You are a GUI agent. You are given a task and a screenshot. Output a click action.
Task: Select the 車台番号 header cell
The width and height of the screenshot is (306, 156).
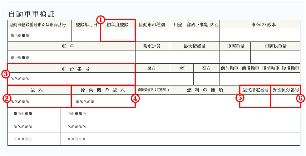click(71, 69)
